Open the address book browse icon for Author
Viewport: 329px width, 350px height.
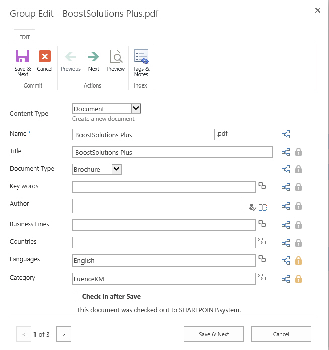pos(263,207)
